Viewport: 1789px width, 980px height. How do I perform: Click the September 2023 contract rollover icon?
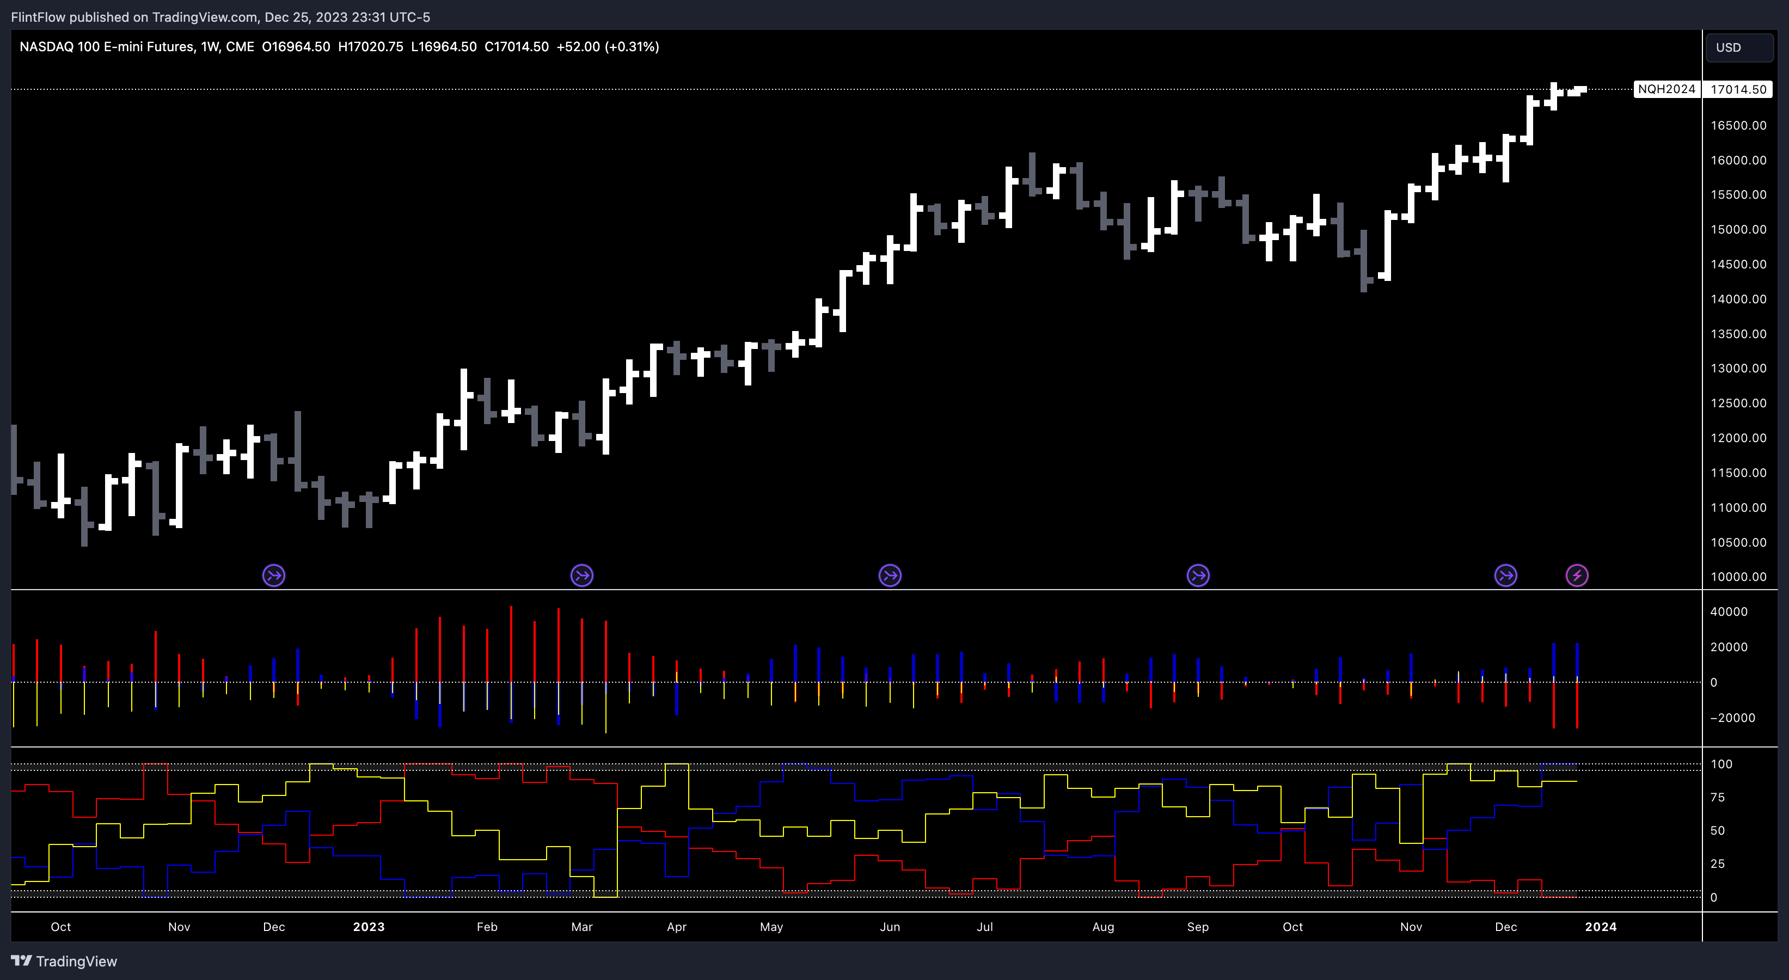(1198, 575)
